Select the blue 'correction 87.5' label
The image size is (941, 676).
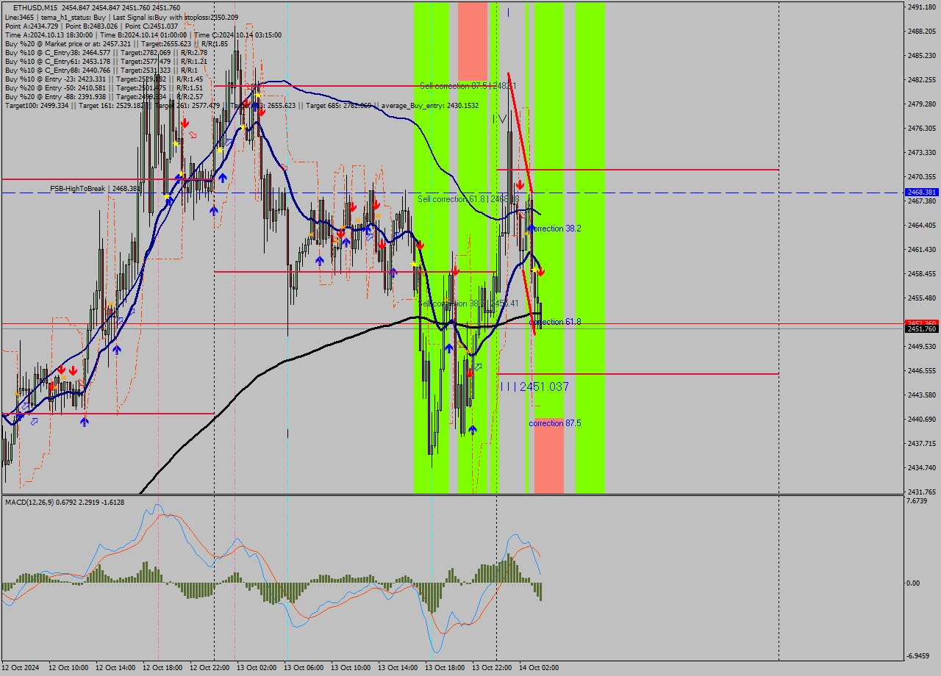pyautogui.click(x=555, y=423)
